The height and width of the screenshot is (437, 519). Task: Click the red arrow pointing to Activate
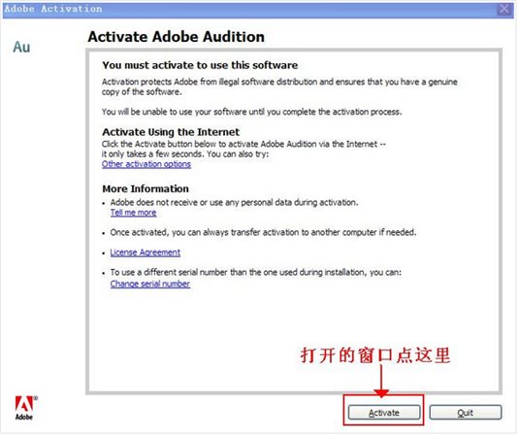381,381
